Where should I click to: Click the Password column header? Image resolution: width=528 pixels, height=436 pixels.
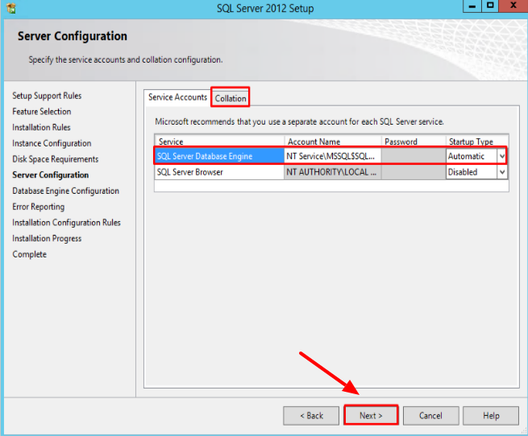tap(414, 142)
